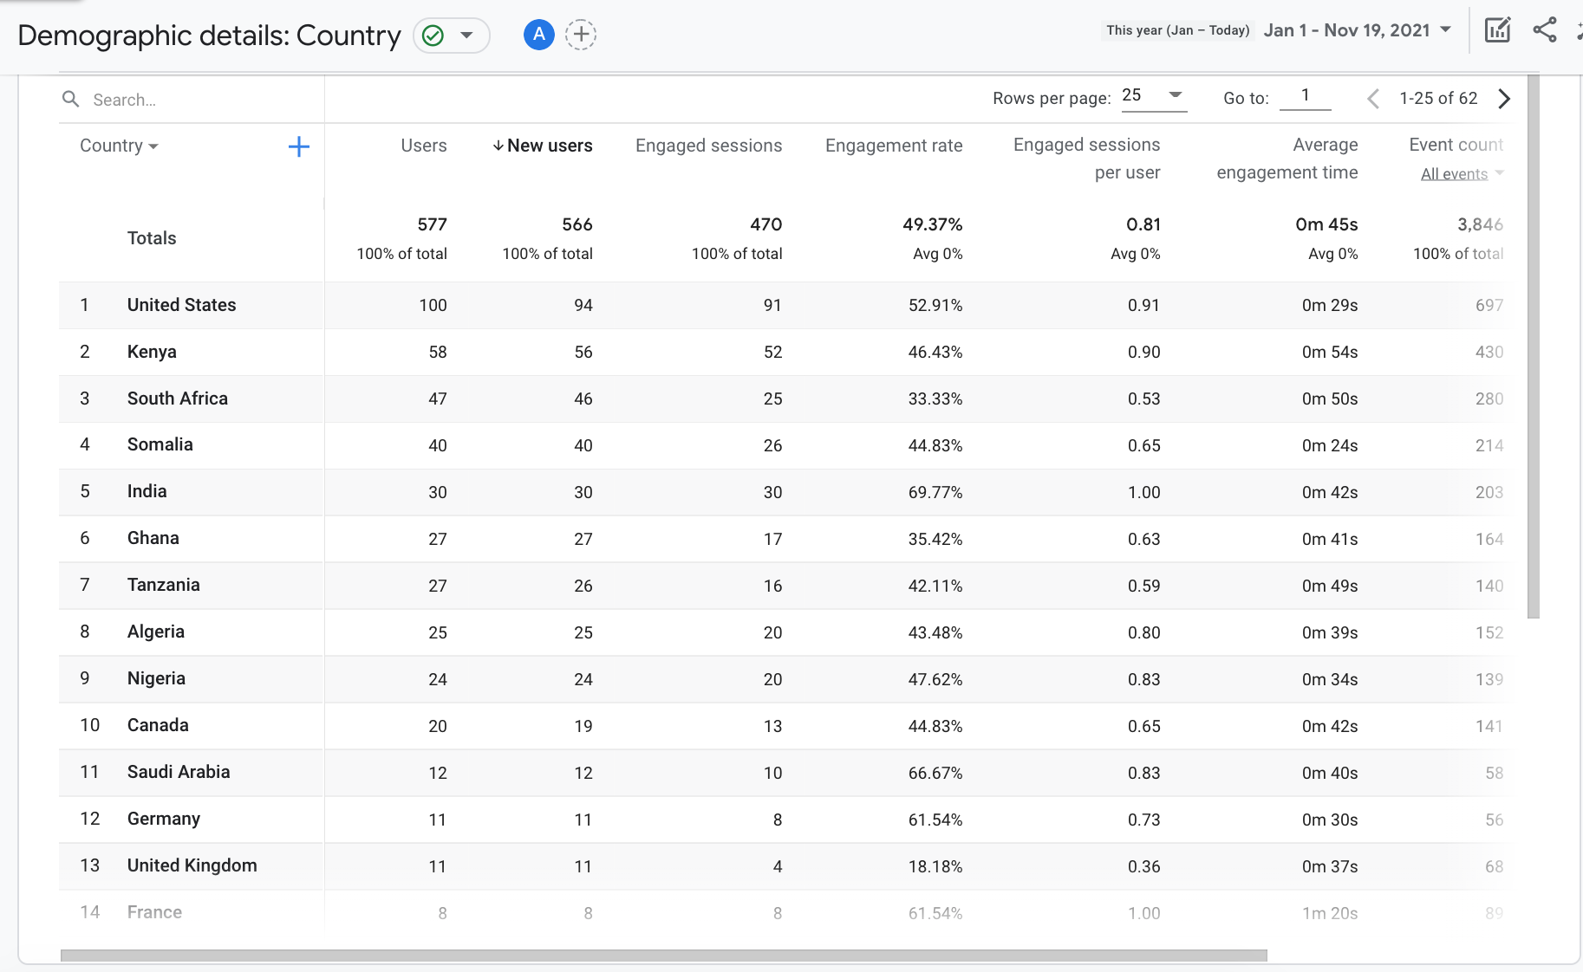Open the customize report icon
The image size is (1583, 972).
pyautogui.click(x=1497, y=30)
